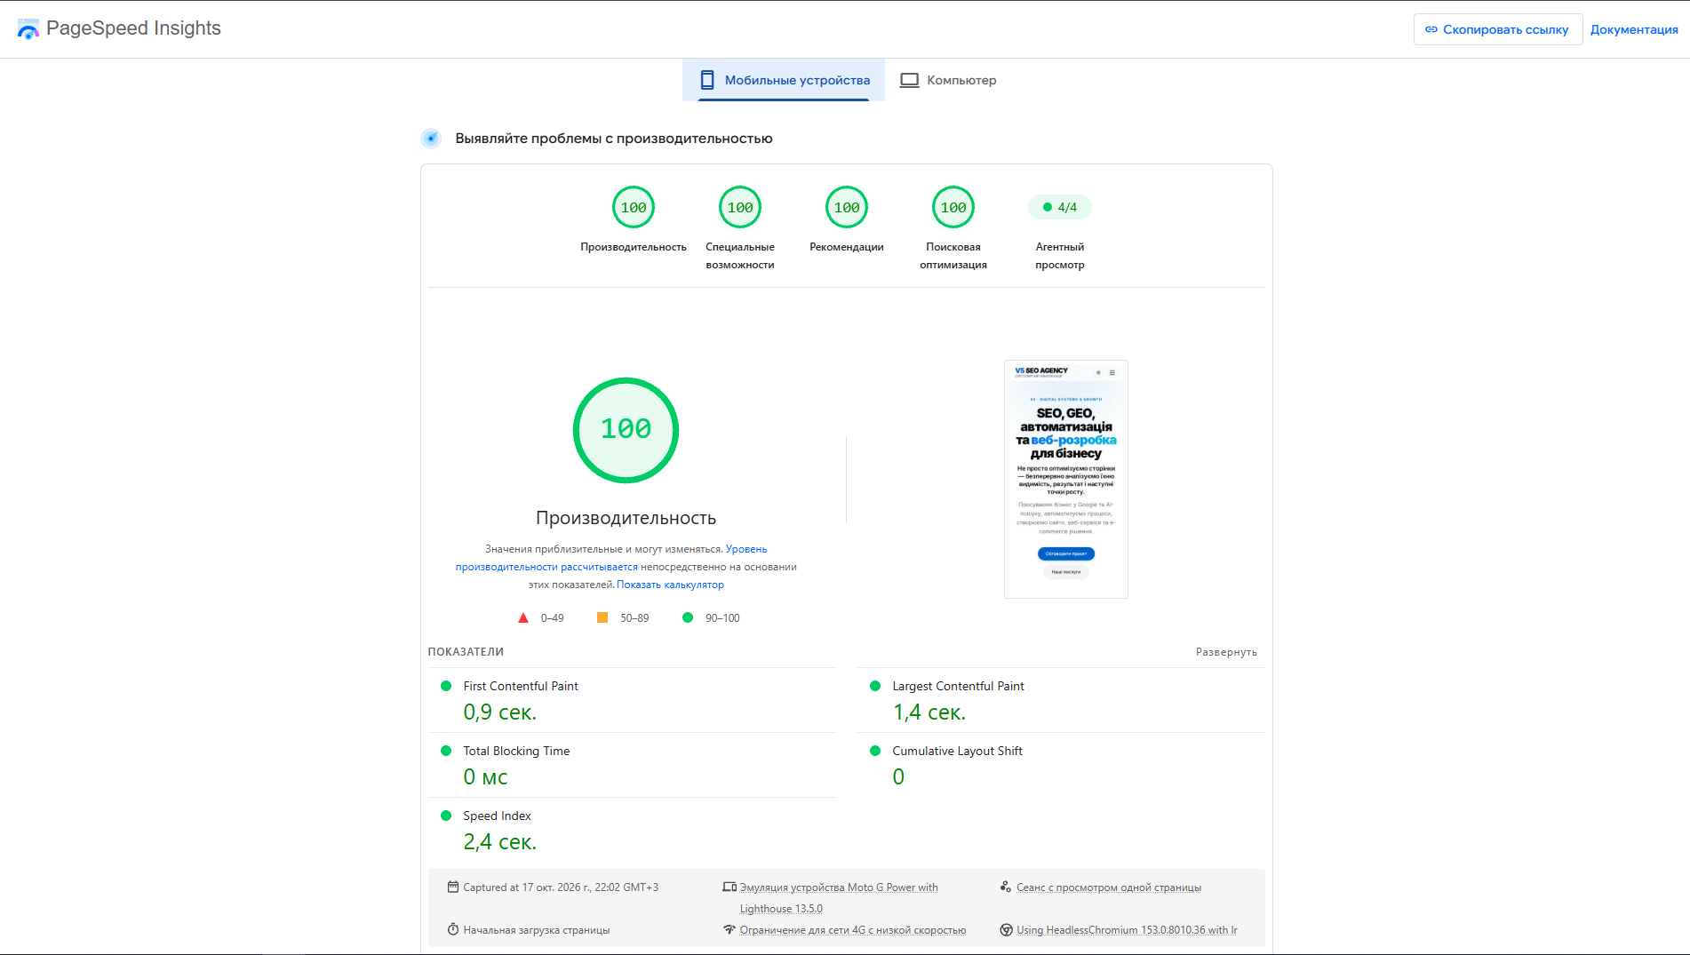Screen dimensions: 1690x955
Task: Click the First Contentful Paint value 0,9 сек.
Action: pyautogui.click(x=500, y=712)
